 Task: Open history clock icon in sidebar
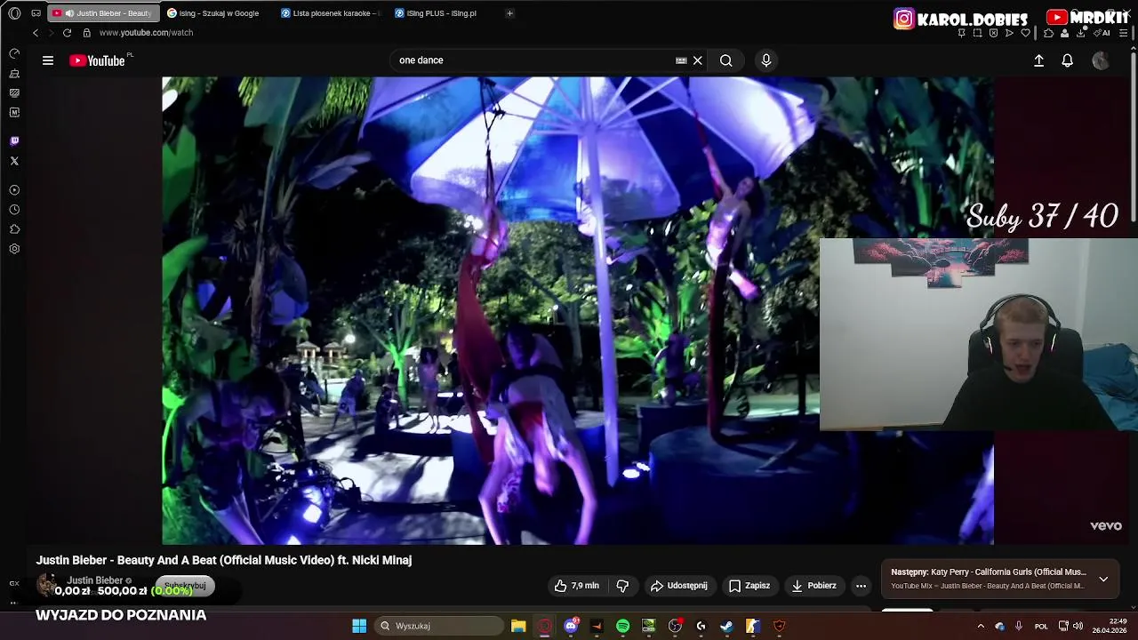coord(14,210)
